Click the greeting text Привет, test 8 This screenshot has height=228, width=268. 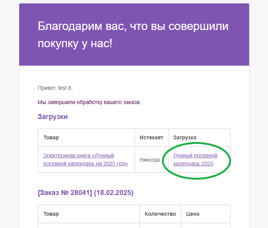(55, 88)
